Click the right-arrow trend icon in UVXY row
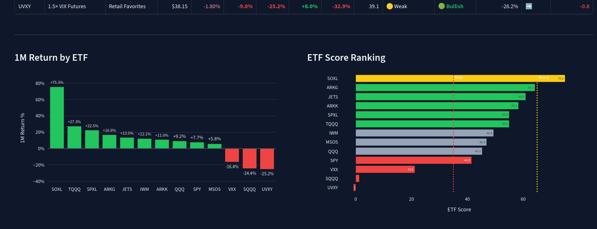 pyautogui.click(x=529, y=7)
